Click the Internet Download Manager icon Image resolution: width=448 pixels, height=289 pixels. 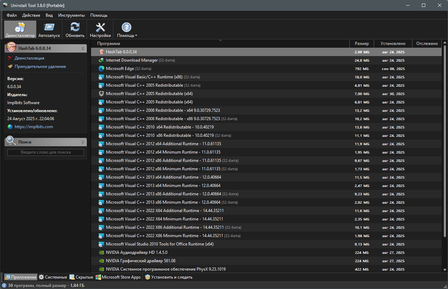tap(101, 60)
